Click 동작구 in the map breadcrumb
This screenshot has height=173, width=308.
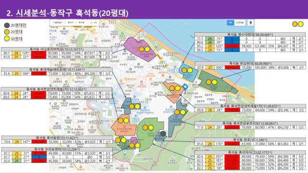[71, 23]
